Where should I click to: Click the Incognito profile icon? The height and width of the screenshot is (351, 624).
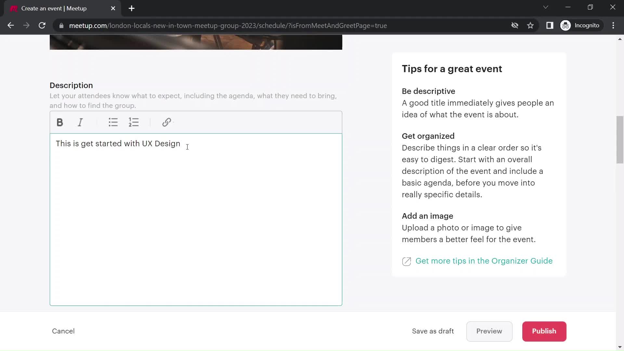(x=567, y=26)
